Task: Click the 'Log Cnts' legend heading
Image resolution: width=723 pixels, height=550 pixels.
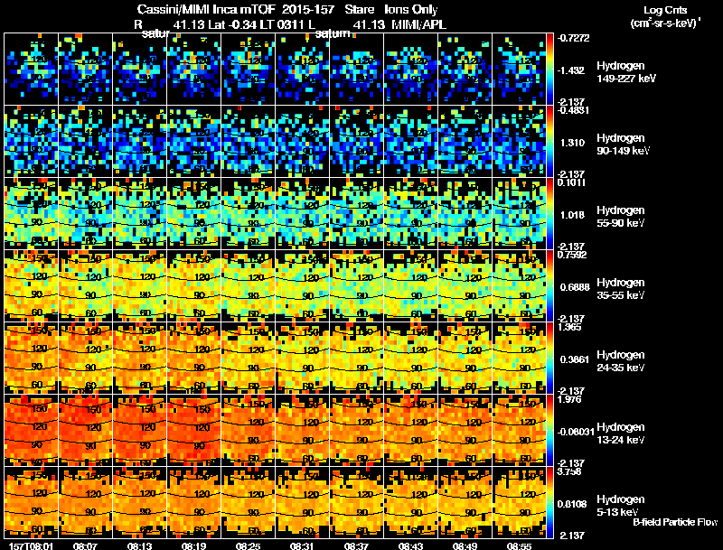Action: [665, 10]
